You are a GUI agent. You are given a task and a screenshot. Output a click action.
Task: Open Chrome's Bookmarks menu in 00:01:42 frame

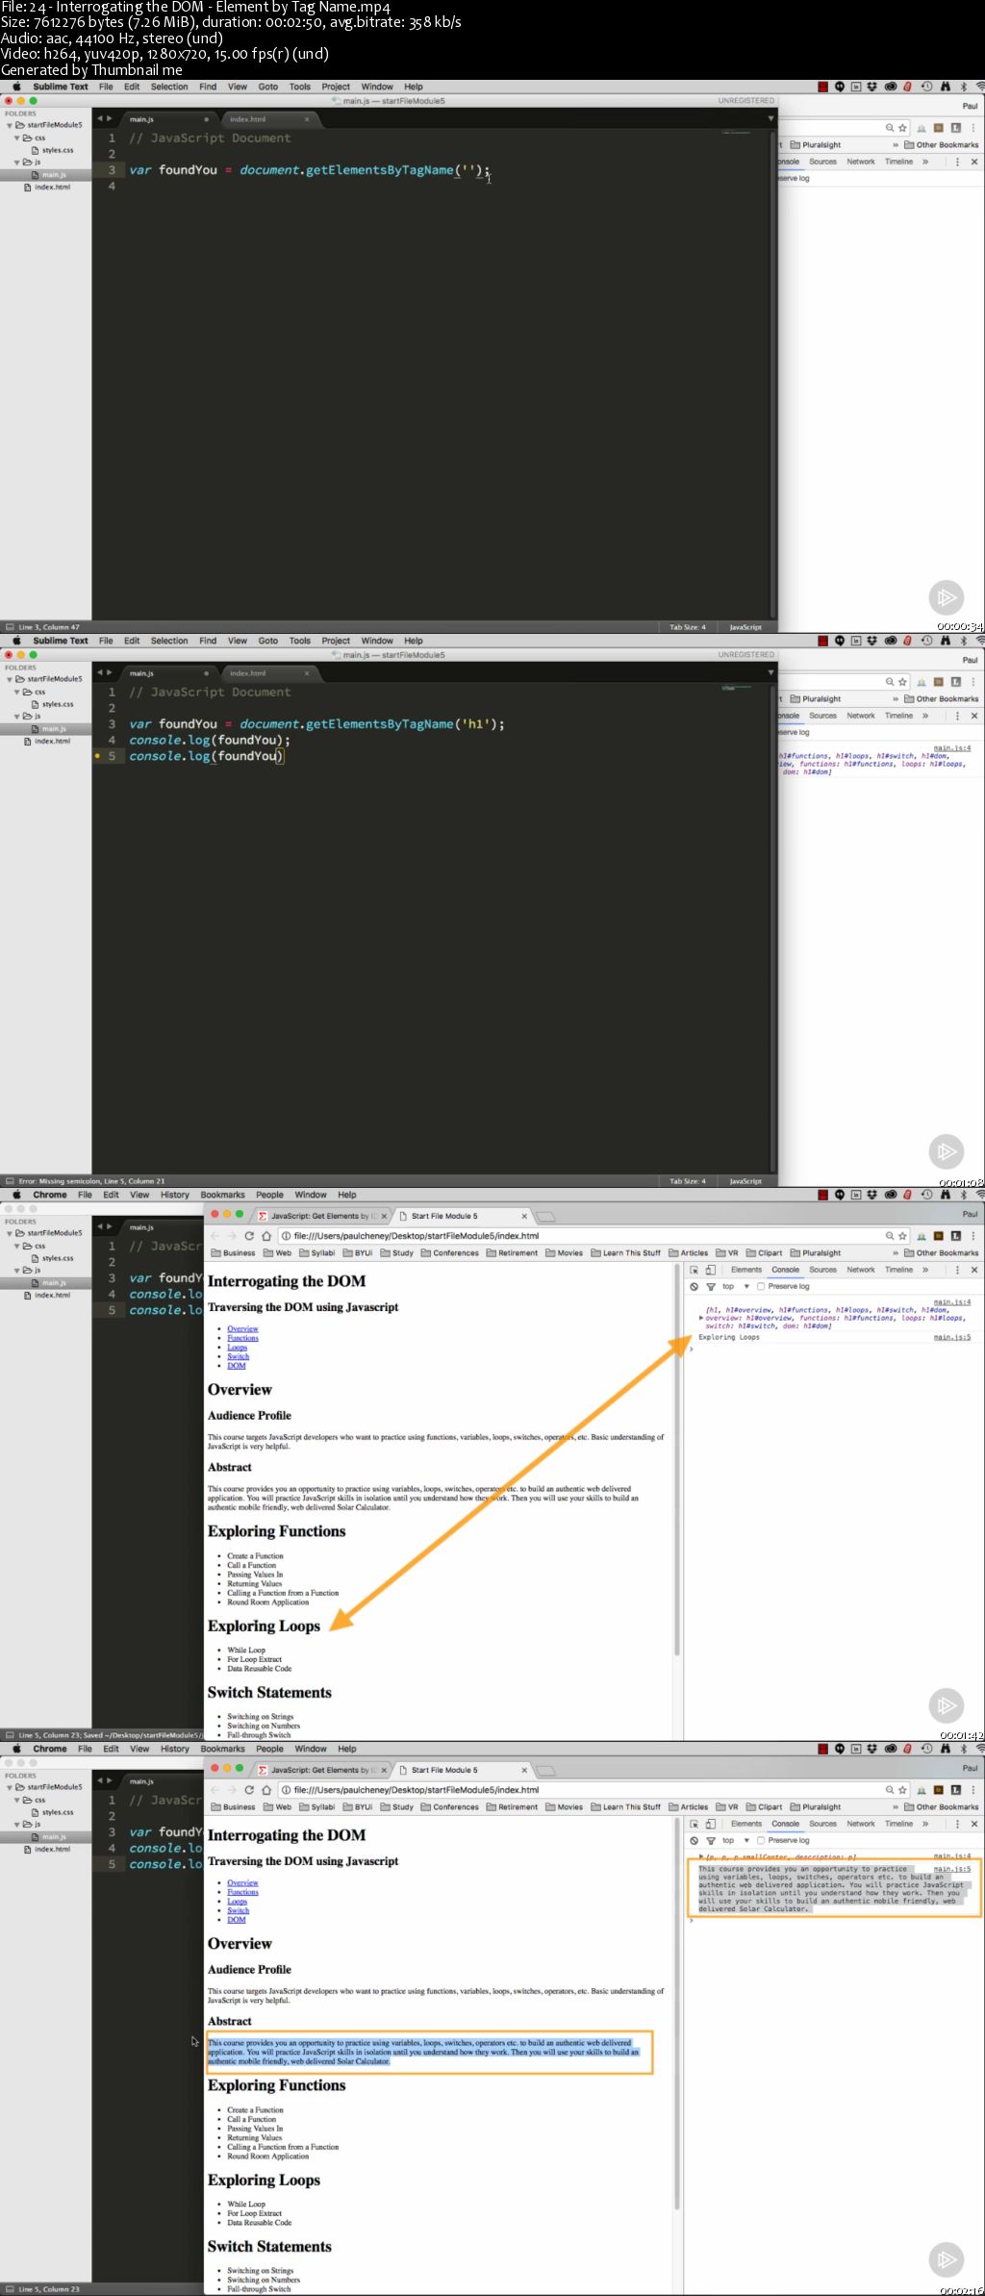222,1195
